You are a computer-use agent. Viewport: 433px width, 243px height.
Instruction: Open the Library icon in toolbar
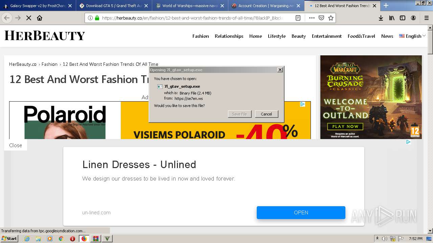[392, 18]
